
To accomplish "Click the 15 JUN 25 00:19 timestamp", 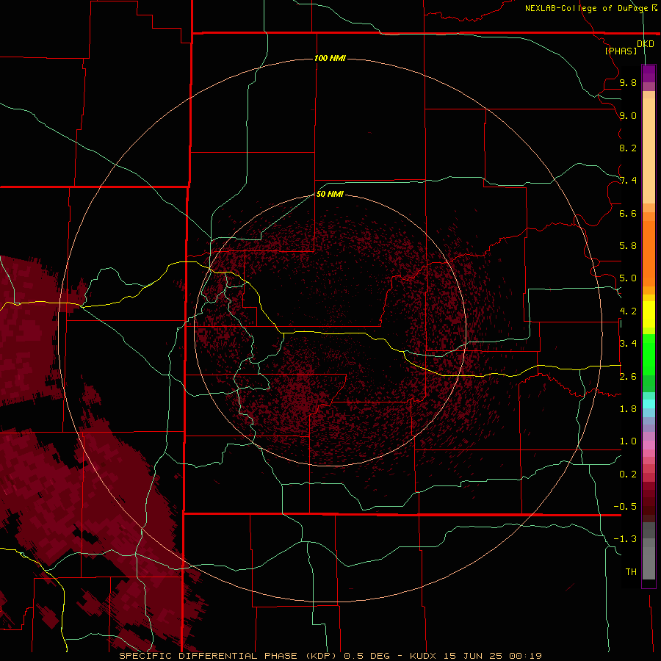I will click(x=492, y=656).
